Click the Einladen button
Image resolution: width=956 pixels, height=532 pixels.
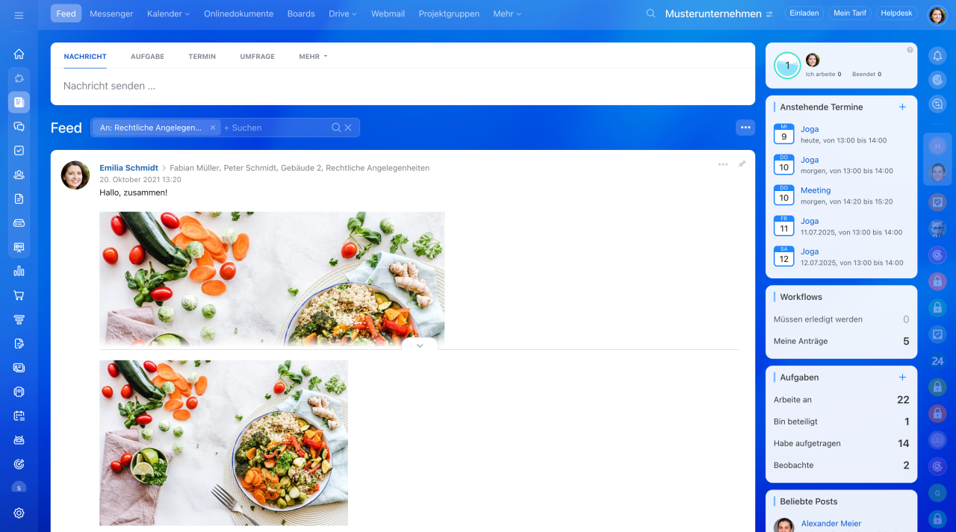point(804,13)
